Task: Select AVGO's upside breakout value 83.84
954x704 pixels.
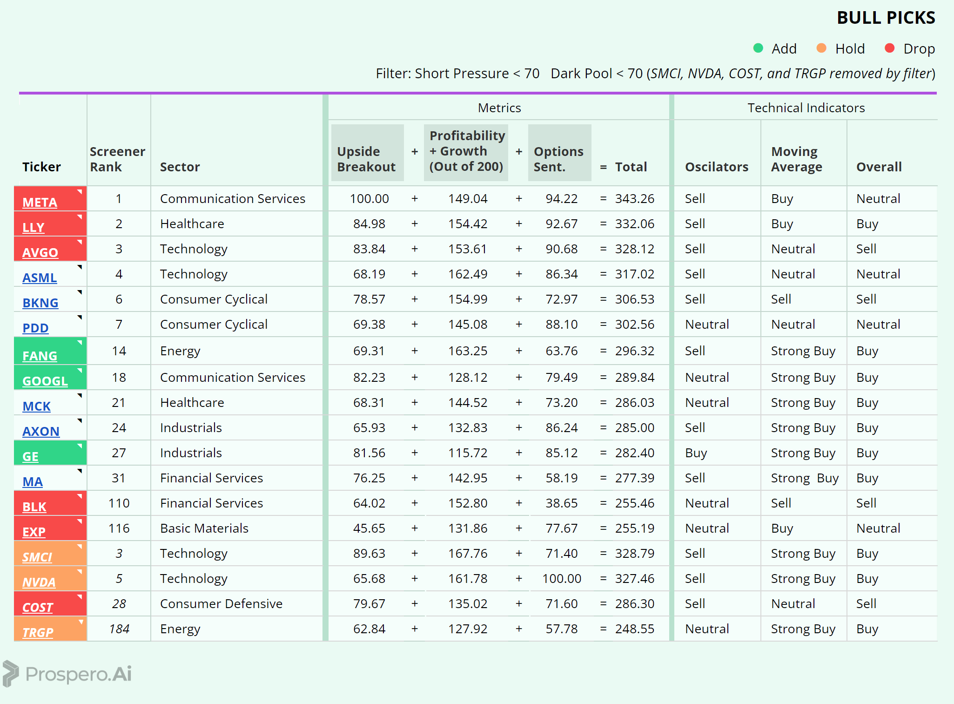Action: click(369, 249)
